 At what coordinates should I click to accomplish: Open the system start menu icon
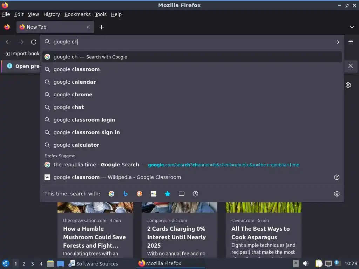[x=6, y=263]
